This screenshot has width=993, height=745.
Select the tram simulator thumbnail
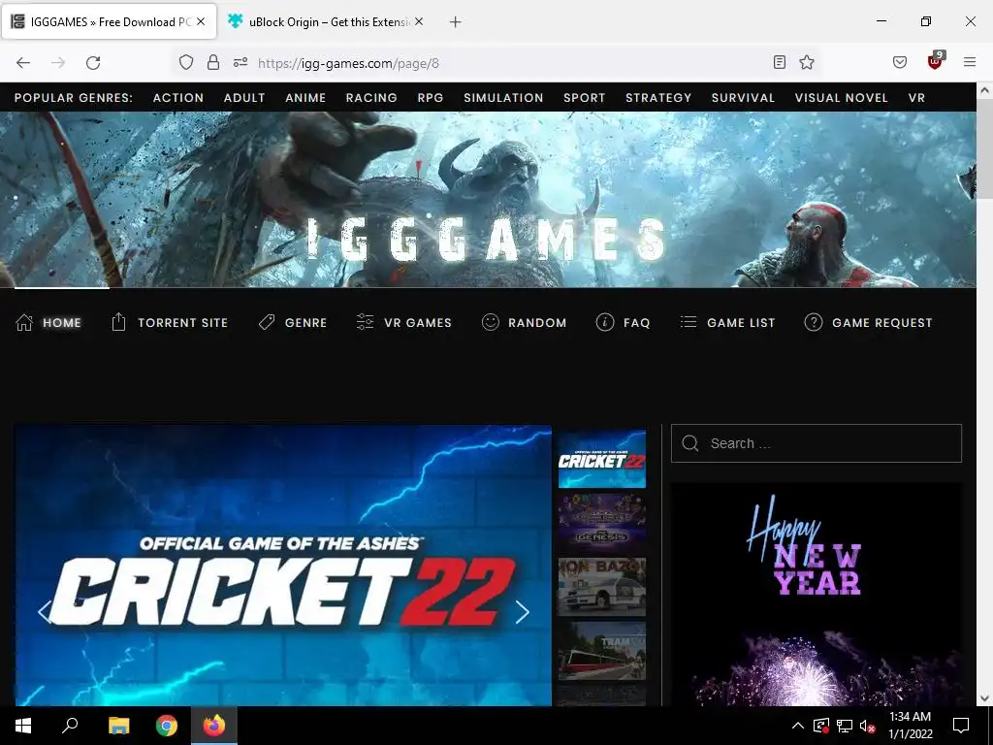(x=601, y=651)
